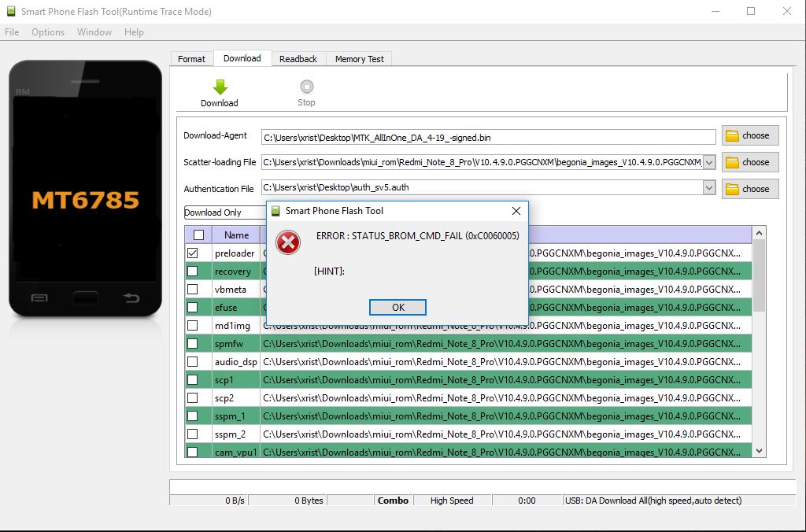Expand the Authentication File dropdown
The width and height of the screenshot is (806, 532).
[708, 188]
